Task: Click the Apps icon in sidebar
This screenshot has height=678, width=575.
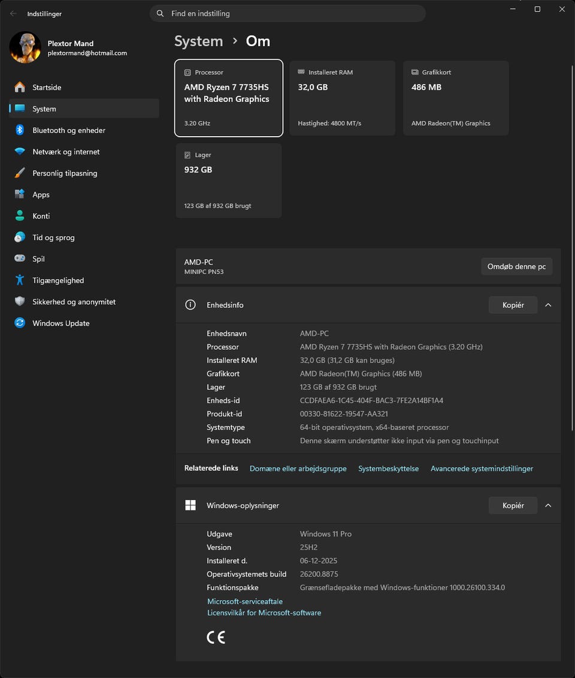Action: pos(20,195)
